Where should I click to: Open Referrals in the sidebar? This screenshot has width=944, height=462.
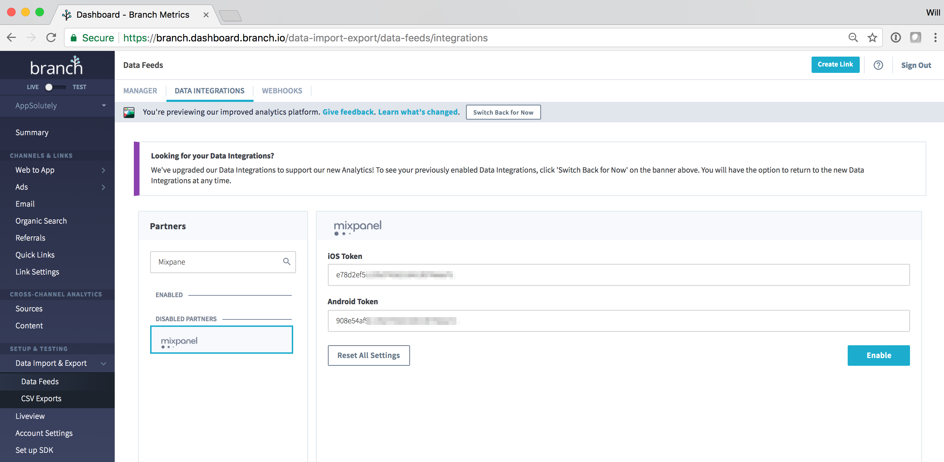(x=30, y=238)
